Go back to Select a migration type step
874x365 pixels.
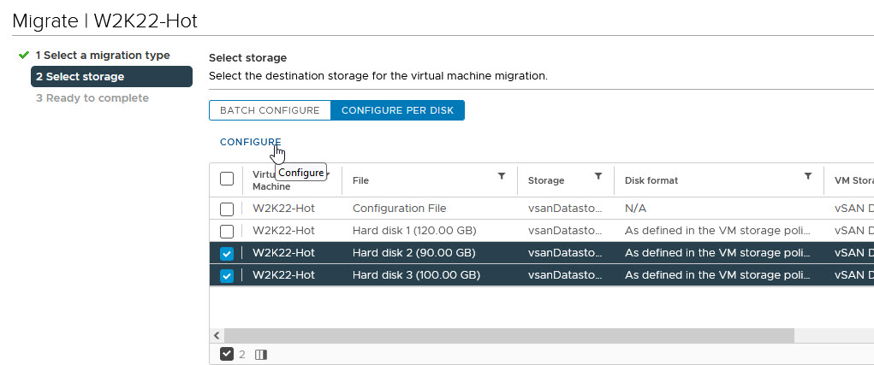click(102, 56)
